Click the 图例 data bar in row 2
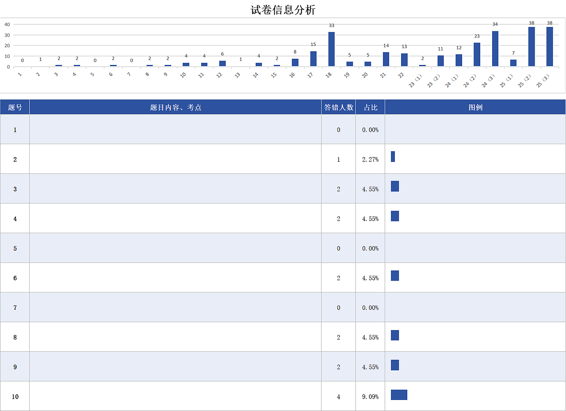Image resolution: width=566 pixels, height=411 pixels. 393,156
